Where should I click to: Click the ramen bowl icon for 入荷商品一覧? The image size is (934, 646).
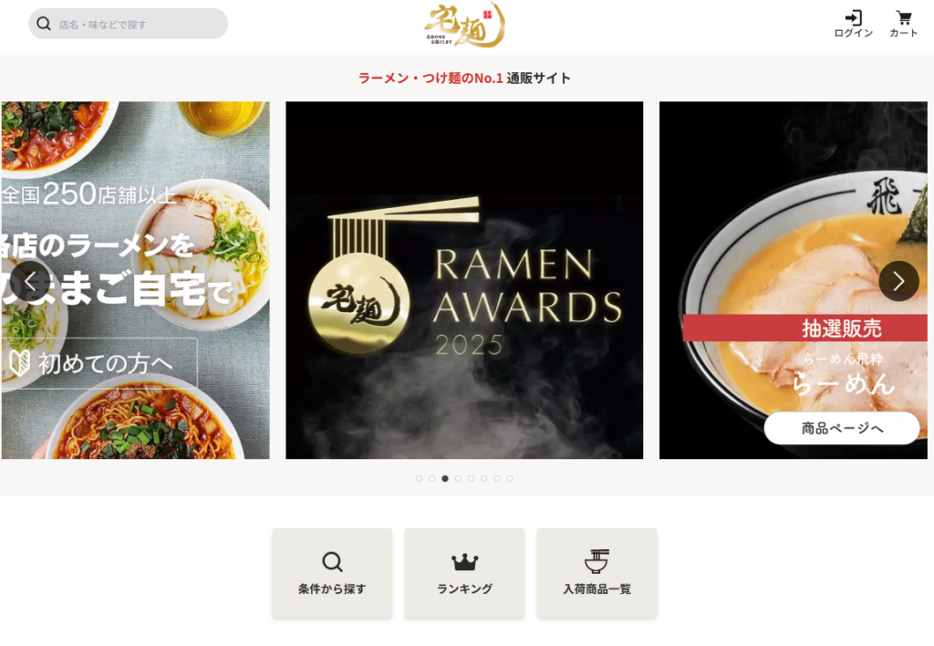[x=597, y=561]
